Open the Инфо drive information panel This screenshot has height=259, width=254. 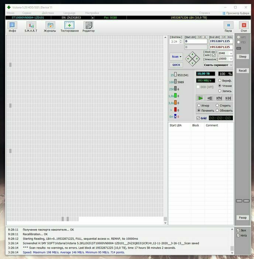coord(13,27)
